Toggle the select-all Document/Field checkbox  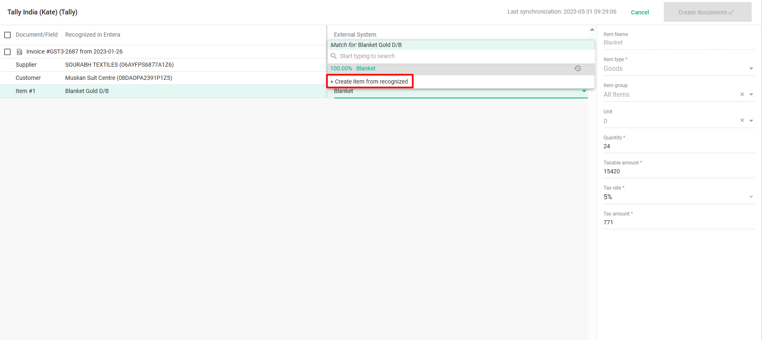coord(7,35)
